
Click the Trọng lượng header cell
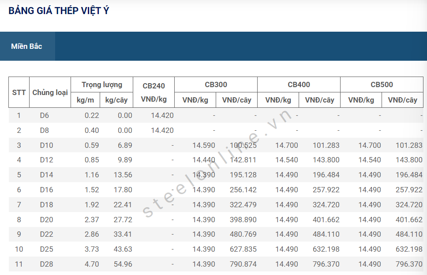pos(102,85)
